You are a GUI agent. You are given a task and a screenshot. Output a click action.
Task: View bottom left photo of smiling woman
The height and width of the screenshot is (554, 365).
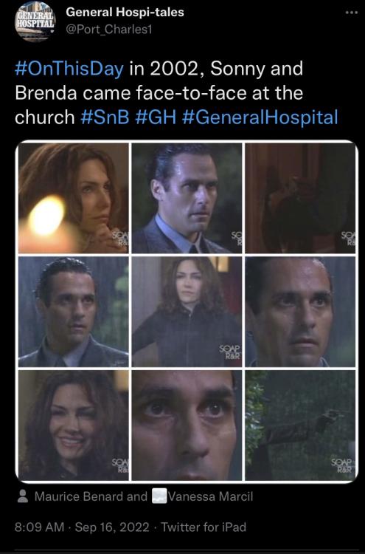tap(73, 425)
